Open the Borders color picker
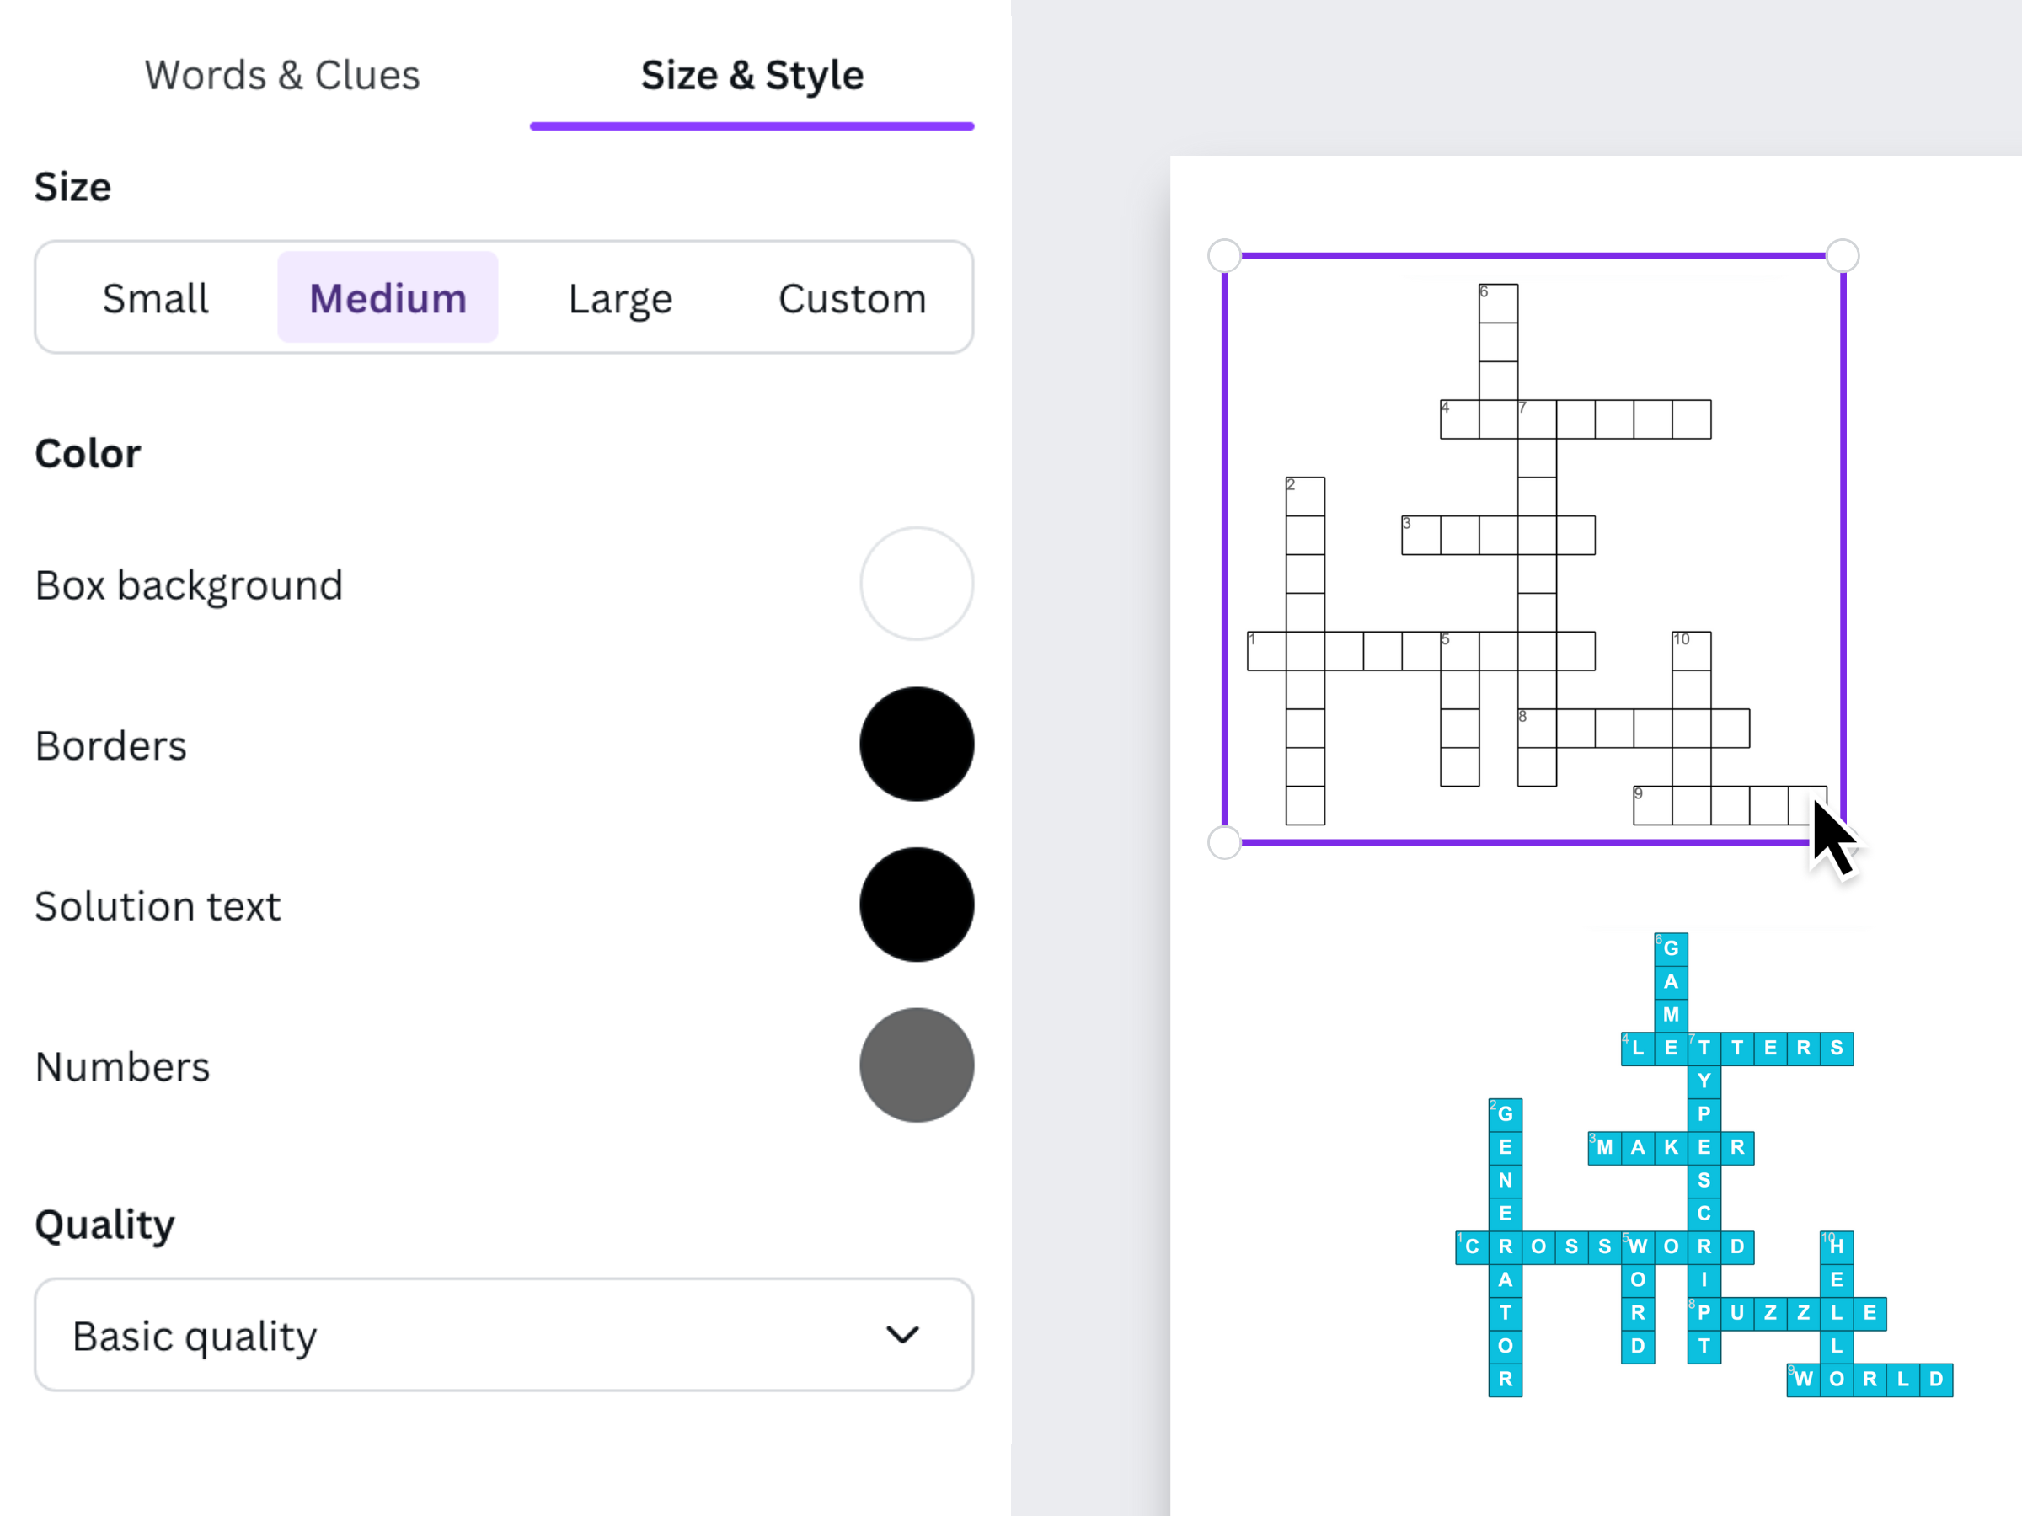This screenshot has width=2022, height=1516. tap(916, 744)
